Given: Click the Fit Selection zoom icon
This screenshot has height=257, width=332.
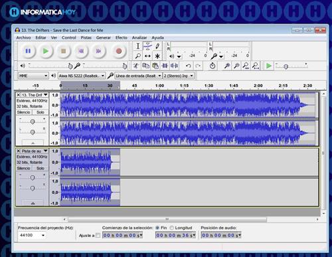Looking at the screenshot, I should pyautogui.click(x=246, y=66).
